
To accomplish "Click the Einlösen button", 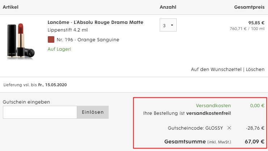I will coord(93,112).
